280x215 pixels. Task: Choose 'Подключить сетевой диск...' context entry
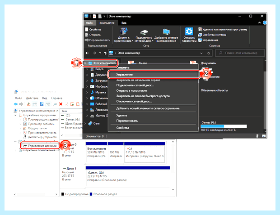135,85
